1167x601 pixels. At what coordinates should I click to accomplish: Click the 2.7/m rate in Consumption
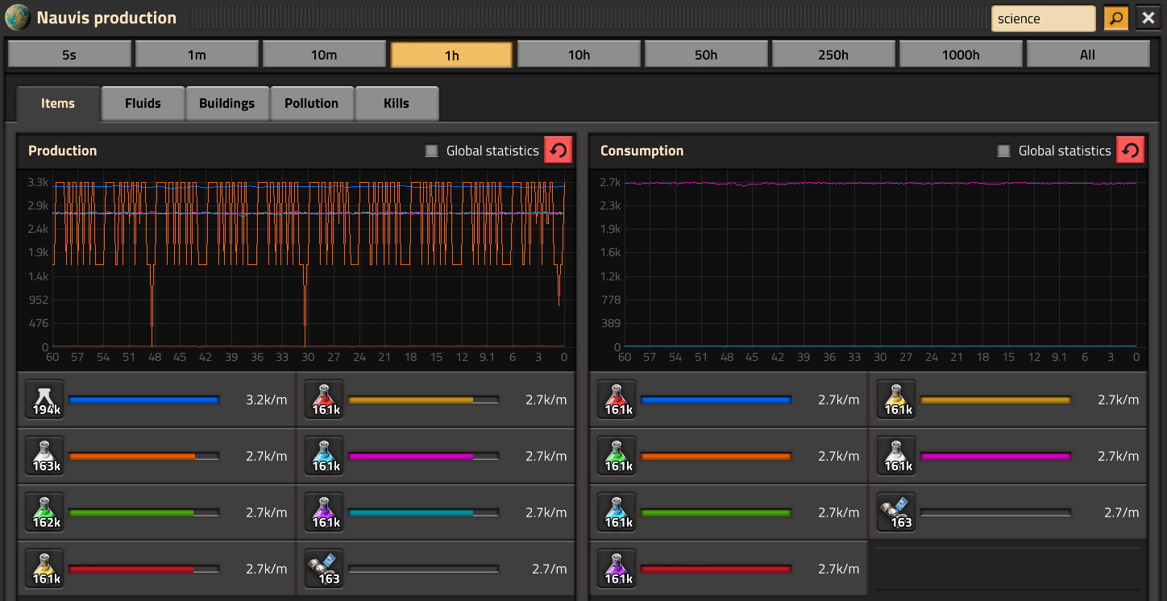1122,512
